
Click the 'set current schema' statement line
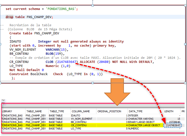click(x=42, y=9)
